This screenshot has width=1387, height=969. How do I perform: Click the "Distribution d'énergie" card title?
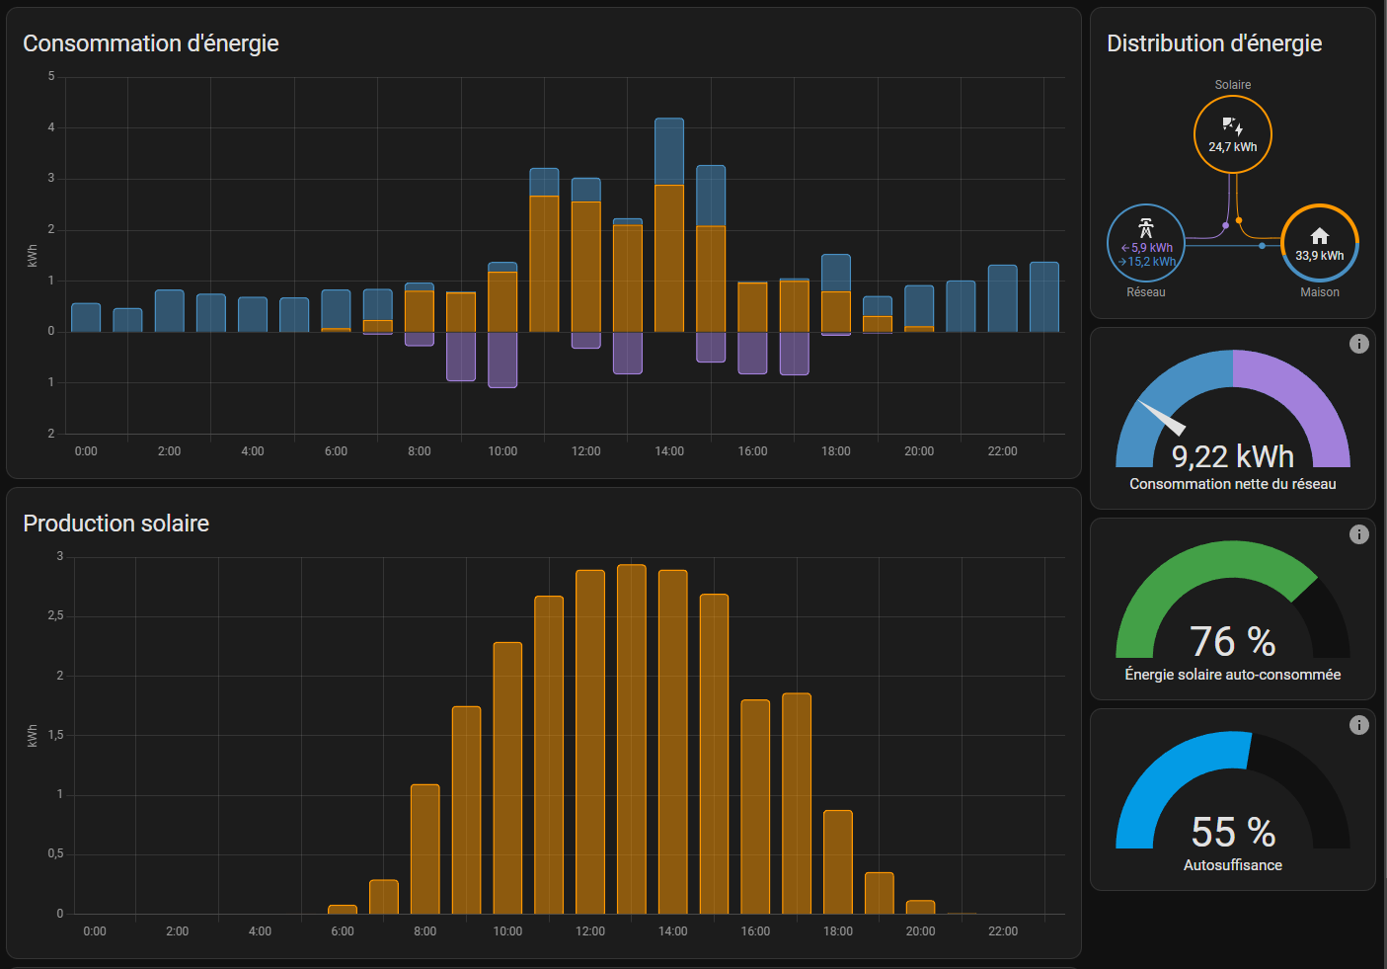(x=1214, y=43)
